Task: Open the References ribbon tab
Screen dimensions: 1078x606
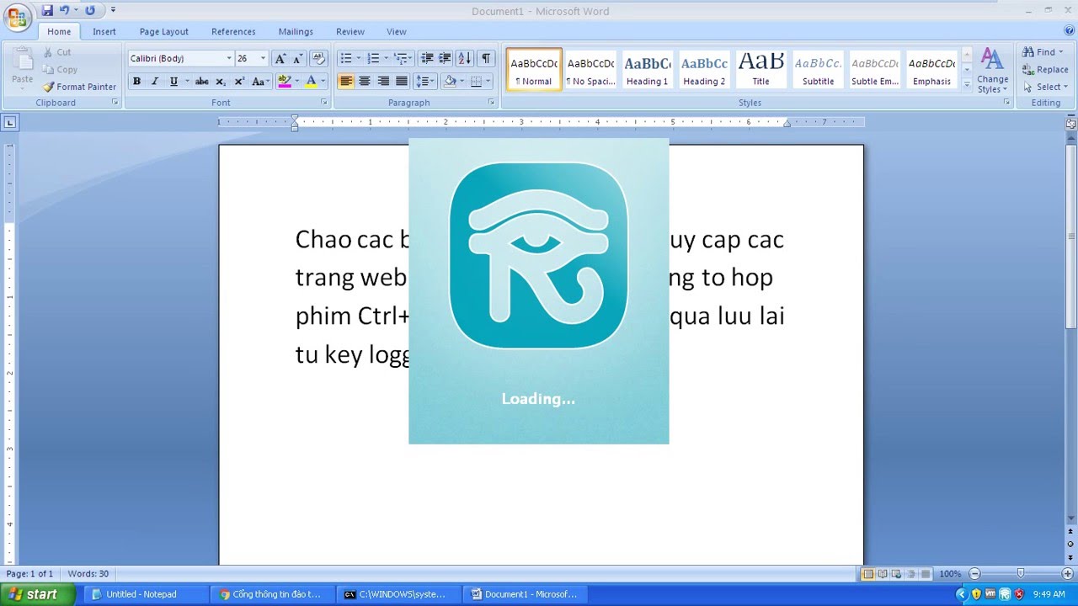Action: pos(233,32)
